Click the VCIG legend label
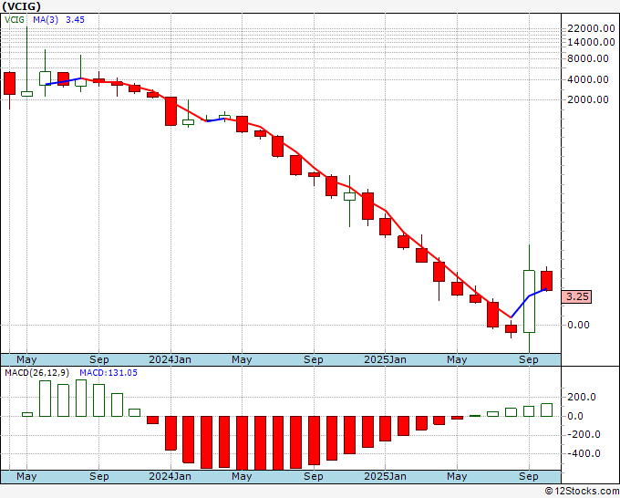The width and height of the screenshot is (620, 498). point(15,20)
